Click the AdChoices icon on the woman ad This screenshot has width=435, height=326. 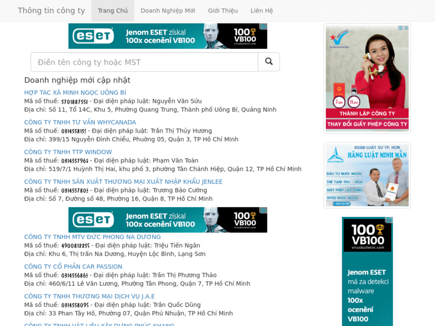(401, 28)
